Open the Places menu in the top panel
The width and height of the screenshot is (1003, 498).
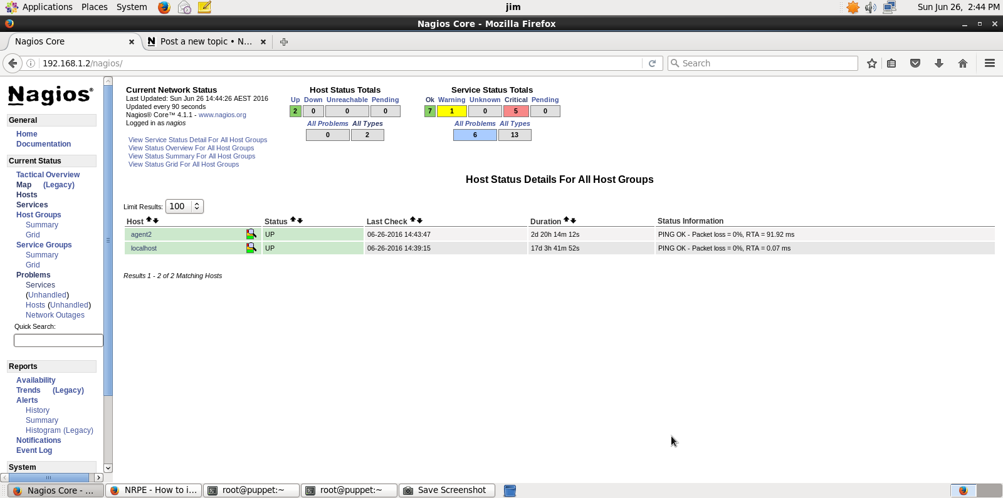tap(94, 7)
